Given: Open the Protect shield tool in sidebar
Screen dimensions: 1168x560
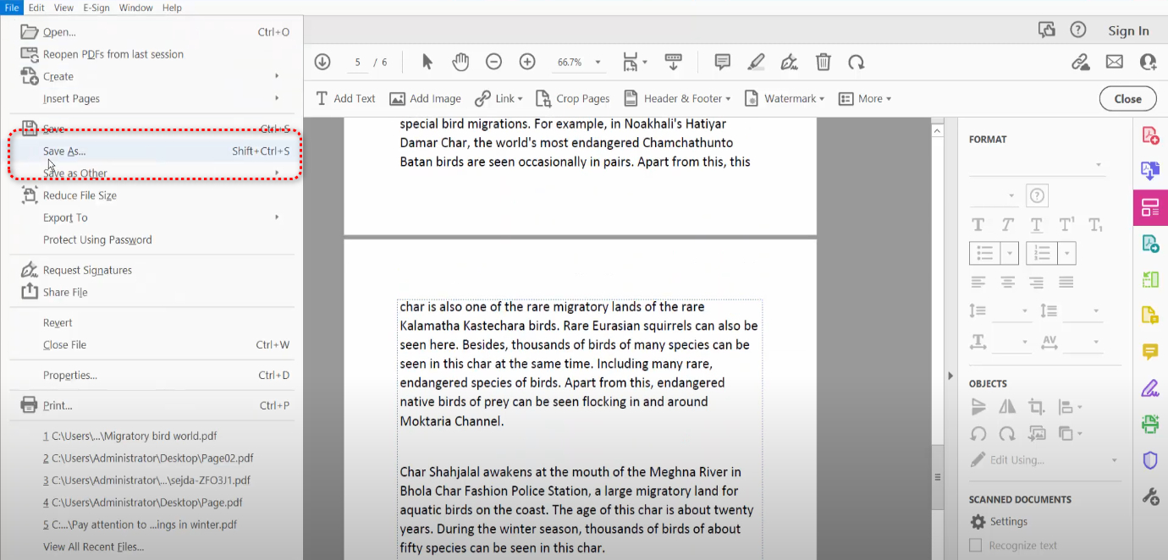Looking at the screenshot, I should 1150,459.
